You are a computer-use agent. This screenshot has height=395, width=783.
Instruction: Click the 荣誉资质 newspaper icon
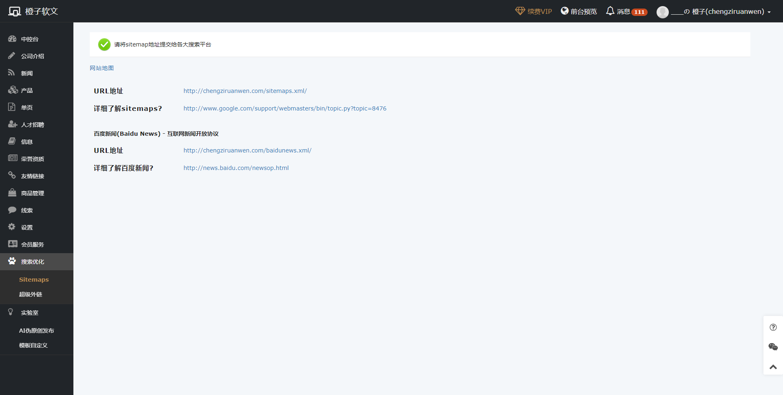13,158
